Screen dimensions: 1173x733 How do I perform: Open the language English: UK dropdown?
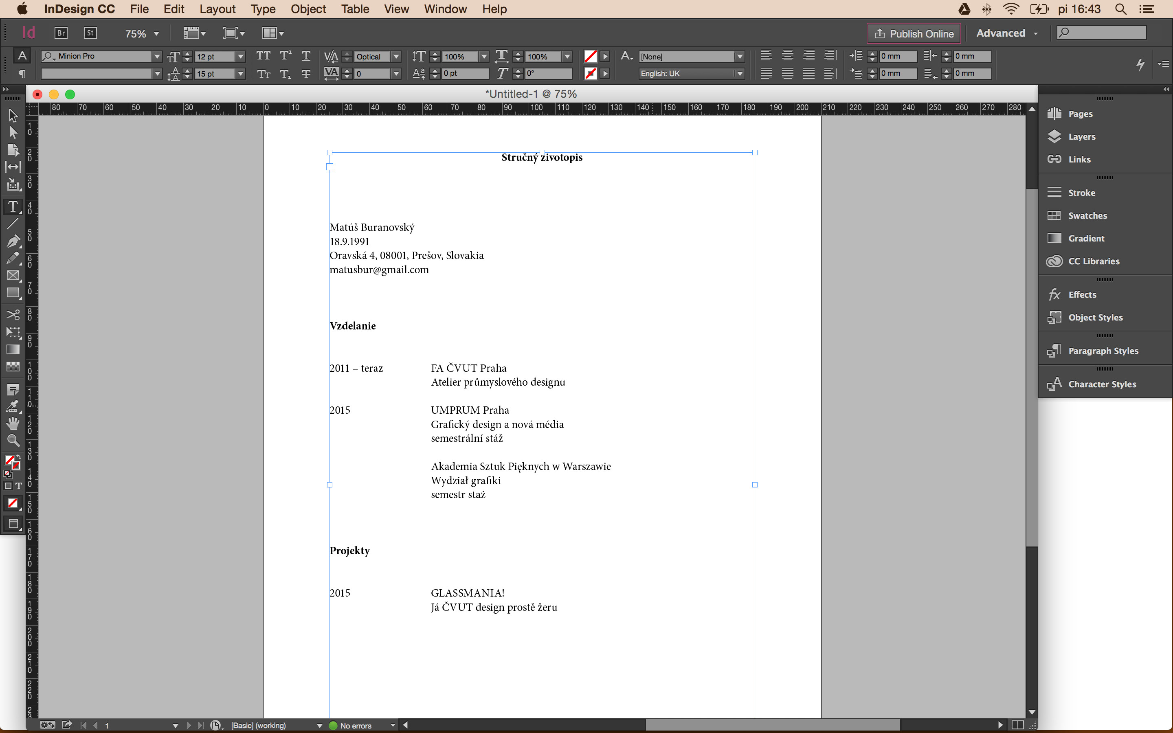pos(740,74)
